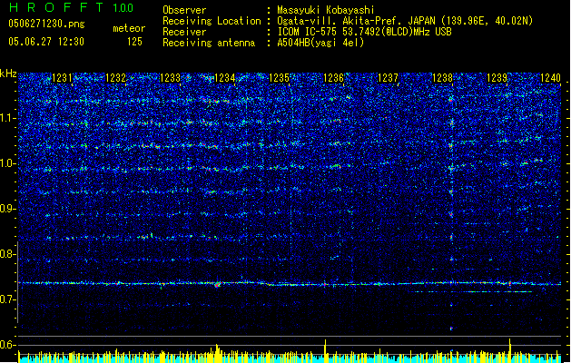The image size is (571, 363).
Task: Click the Receiving antenna label
Action: pos(209,43)
